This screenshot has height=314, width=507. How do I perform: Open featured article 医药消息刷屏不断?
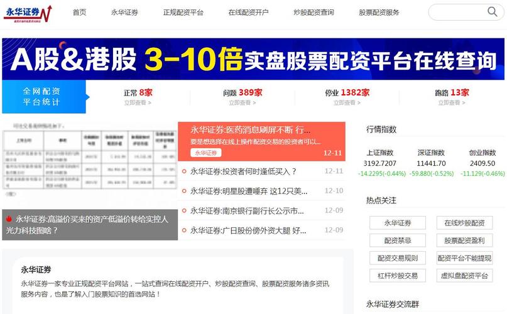(250, 130)
